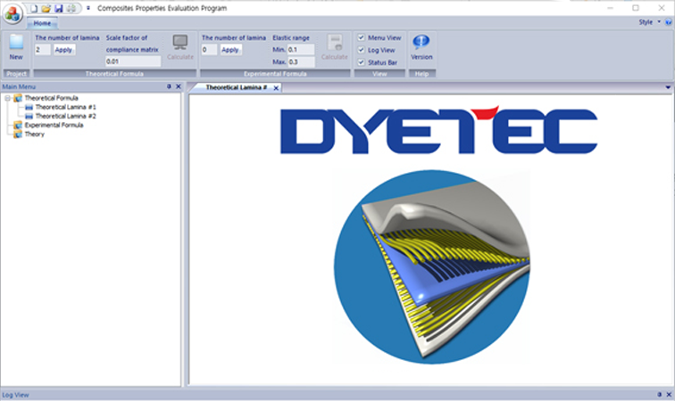Toggle the Log View checkbox
This screenshot has width=675, height=401.
coord(362,50)
